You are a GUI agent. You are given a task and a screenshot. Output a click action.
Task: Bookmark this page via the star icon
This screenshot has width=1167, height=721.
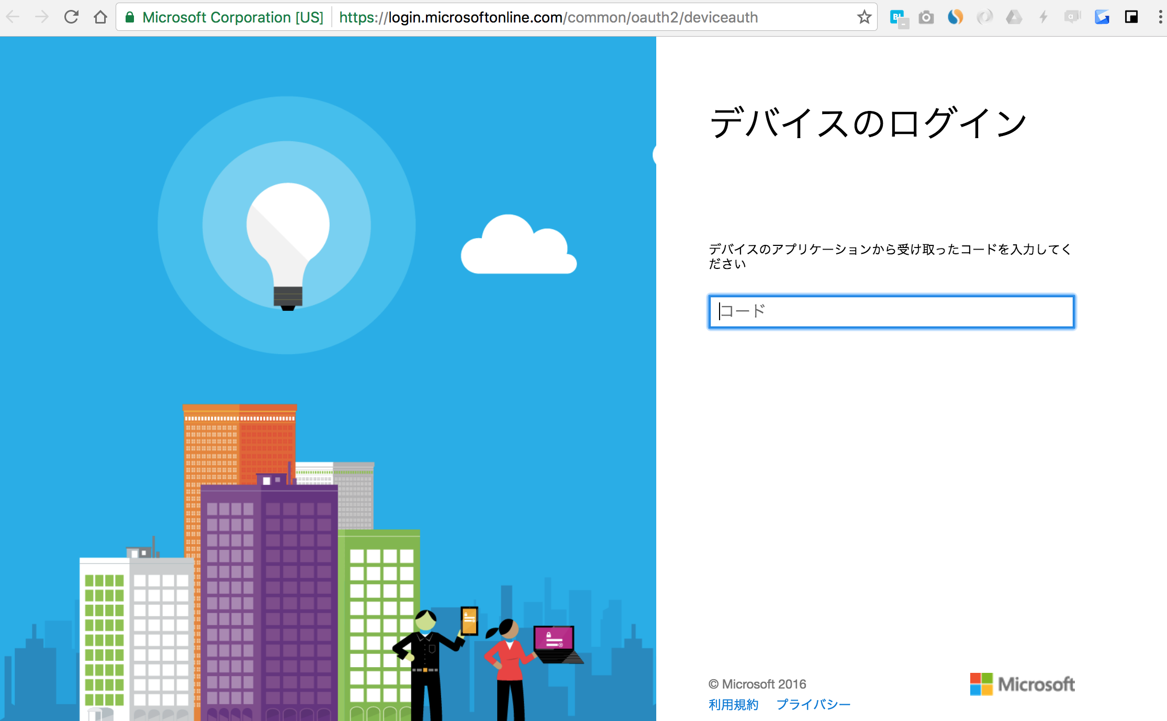point(863,17)
